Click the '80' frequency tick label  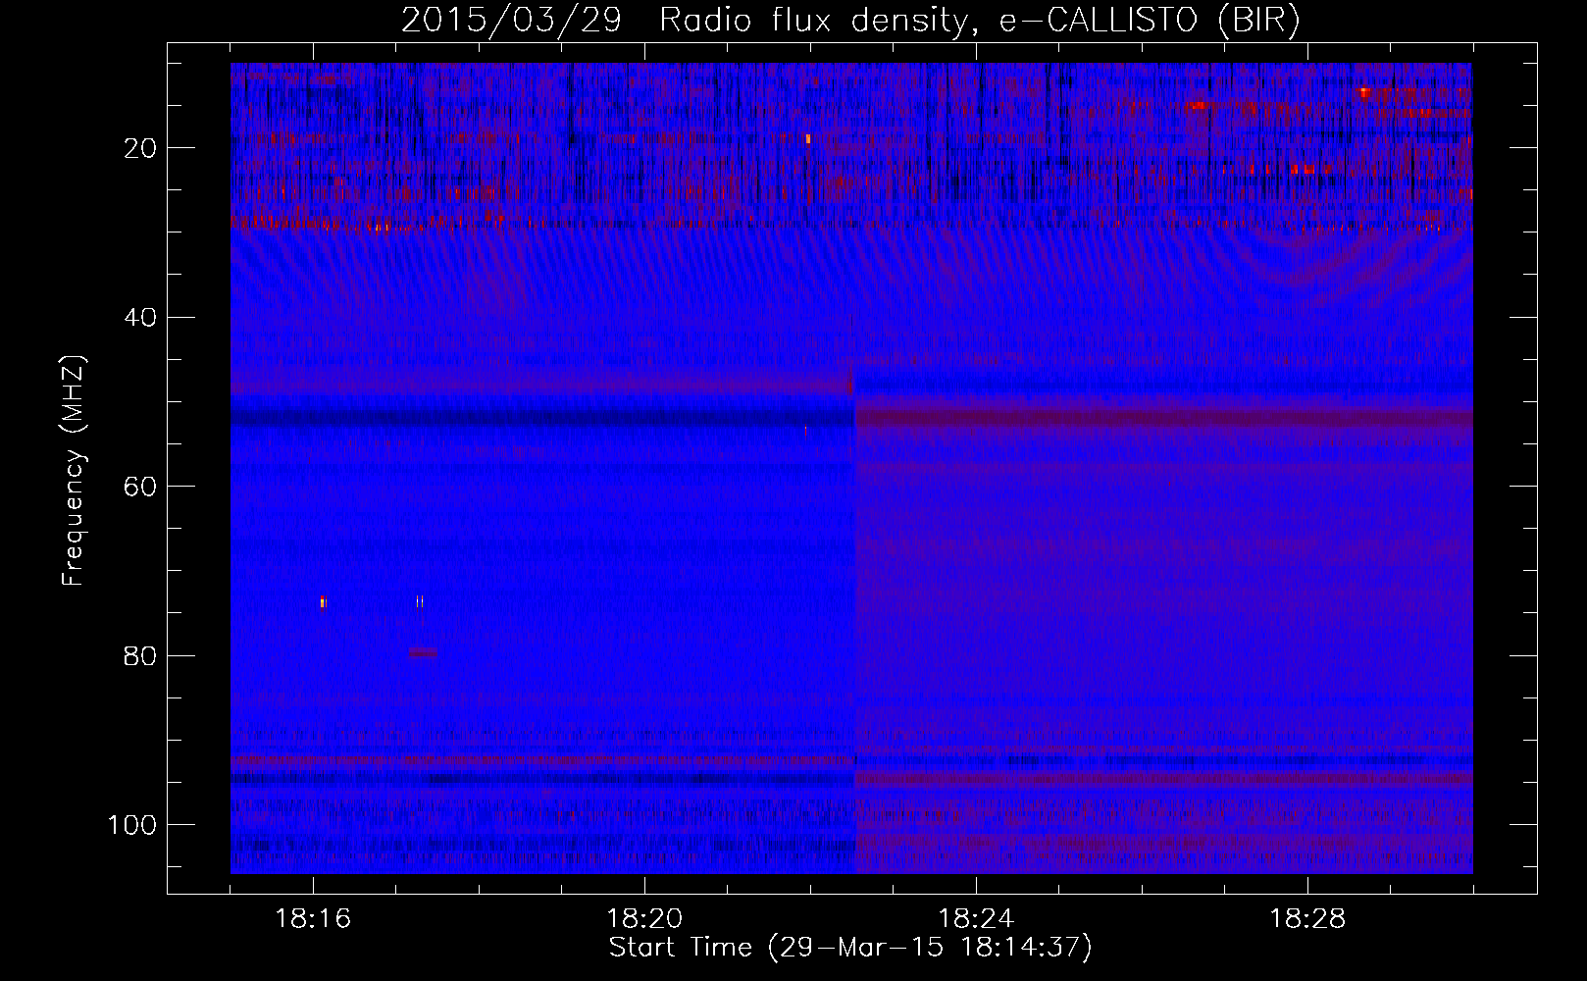click(141, 655)
